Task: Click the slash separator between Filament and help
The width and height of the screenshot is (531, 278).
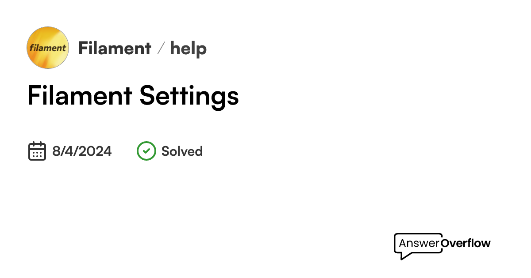Action: (161, 49)
